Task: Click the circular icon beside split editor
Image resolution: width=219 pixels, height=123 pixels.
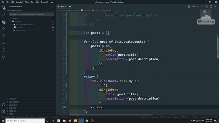Action: point(207,6)
